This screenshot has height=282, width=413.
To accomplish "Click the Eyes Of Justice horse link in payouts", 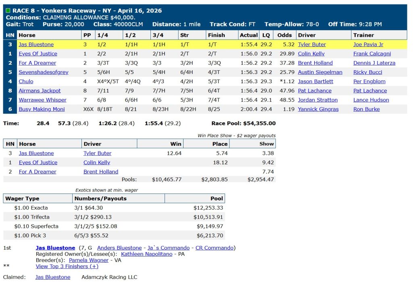I will coord(38,162).
